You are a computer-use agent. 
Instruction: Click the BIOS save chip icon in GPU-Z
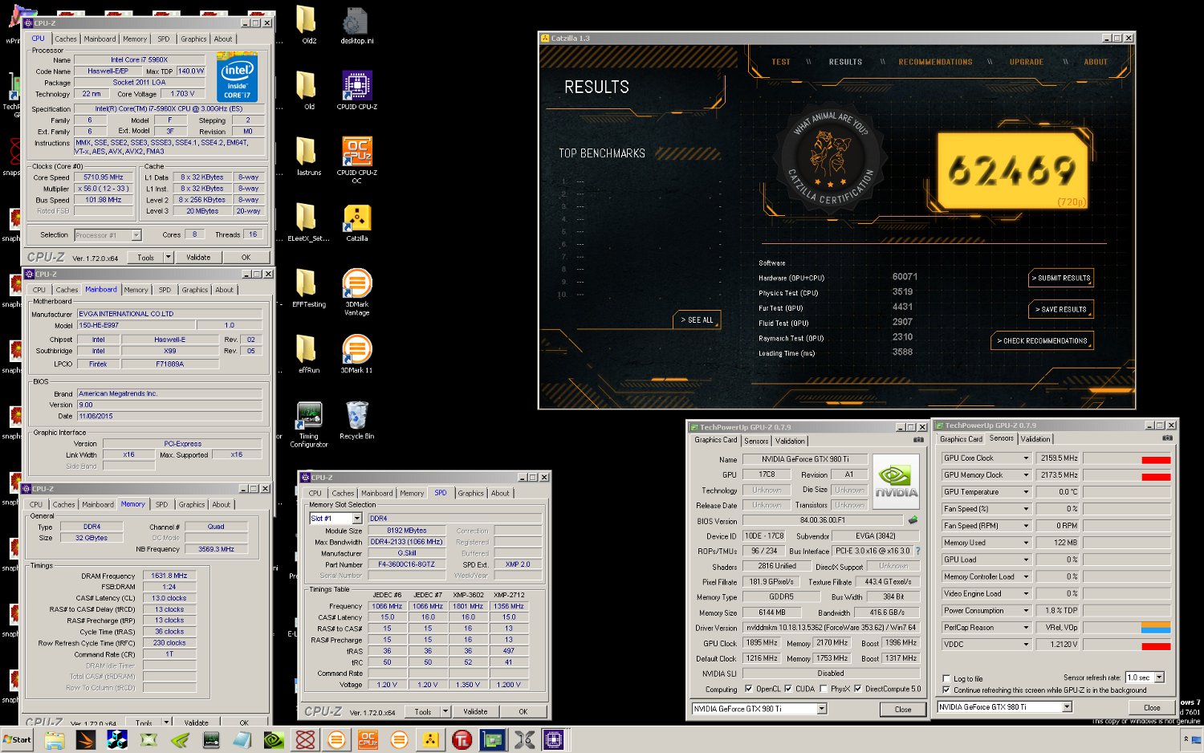coord(913,519)
